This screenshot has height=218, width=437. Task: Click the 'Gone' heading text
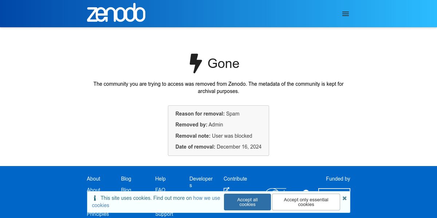pos(223,64)
